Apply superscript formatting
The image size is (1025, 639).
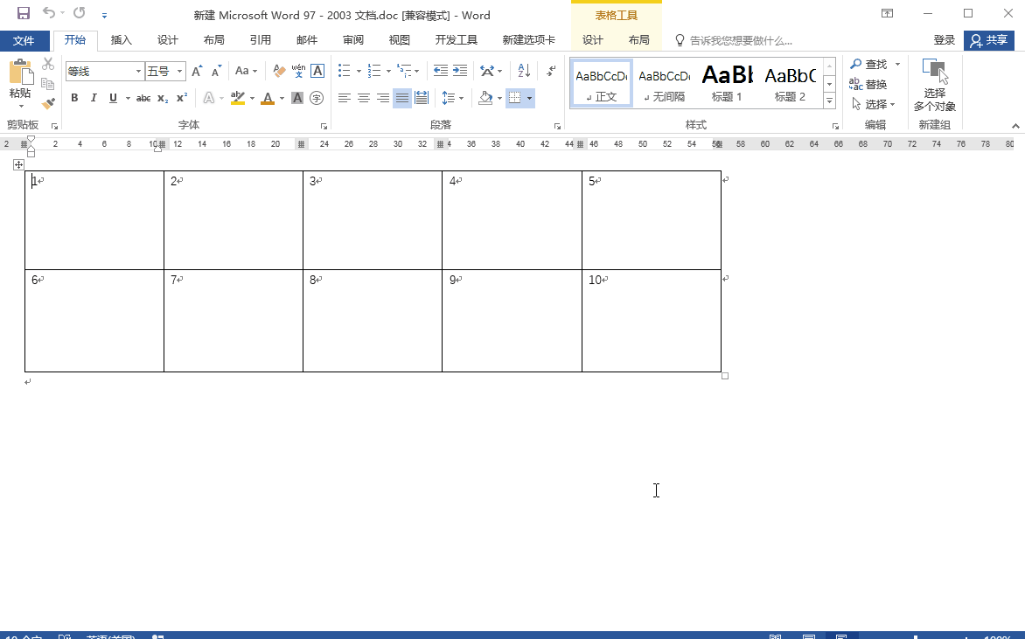(x=182, y=98)
